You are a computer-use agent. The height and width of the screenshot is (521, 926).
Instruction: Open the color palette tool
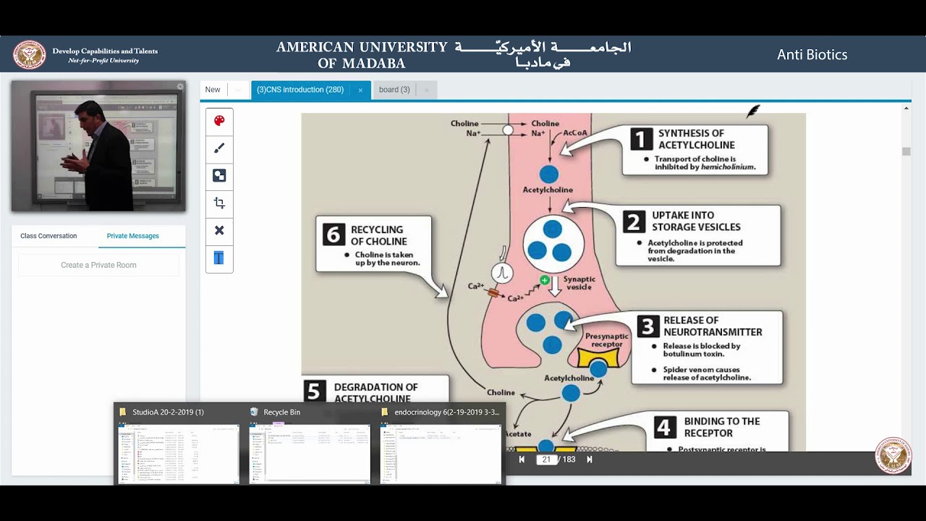219,121
